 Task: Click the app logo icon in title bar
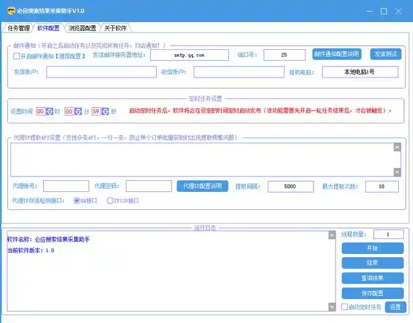pos(12,11)
